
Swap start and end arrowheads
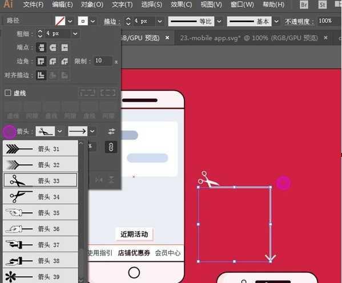(x=112, y=131)
